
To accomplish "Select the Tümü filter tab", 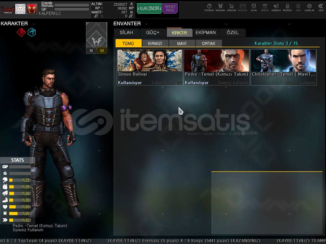I will pos(128,43).
